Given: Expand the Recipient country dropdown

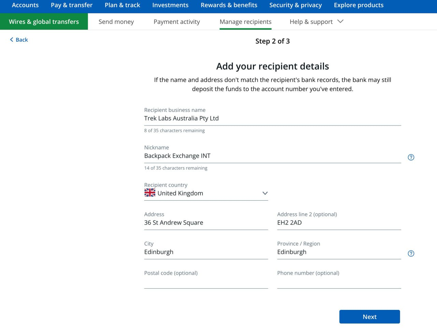Looking at the screenshot, I should (x=265, y=193).
